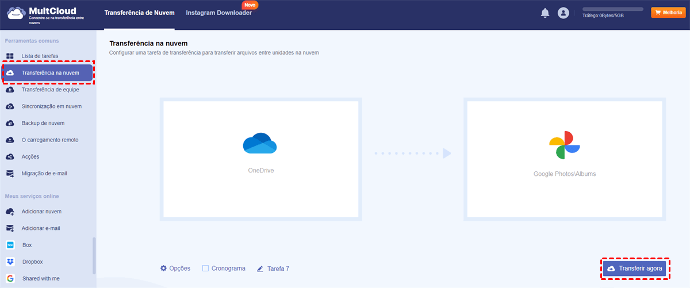Image resolution: width=690 pixels, height=288 pixels.
Task: Click the Transferir agora button
Action: (x=635, y=268)
